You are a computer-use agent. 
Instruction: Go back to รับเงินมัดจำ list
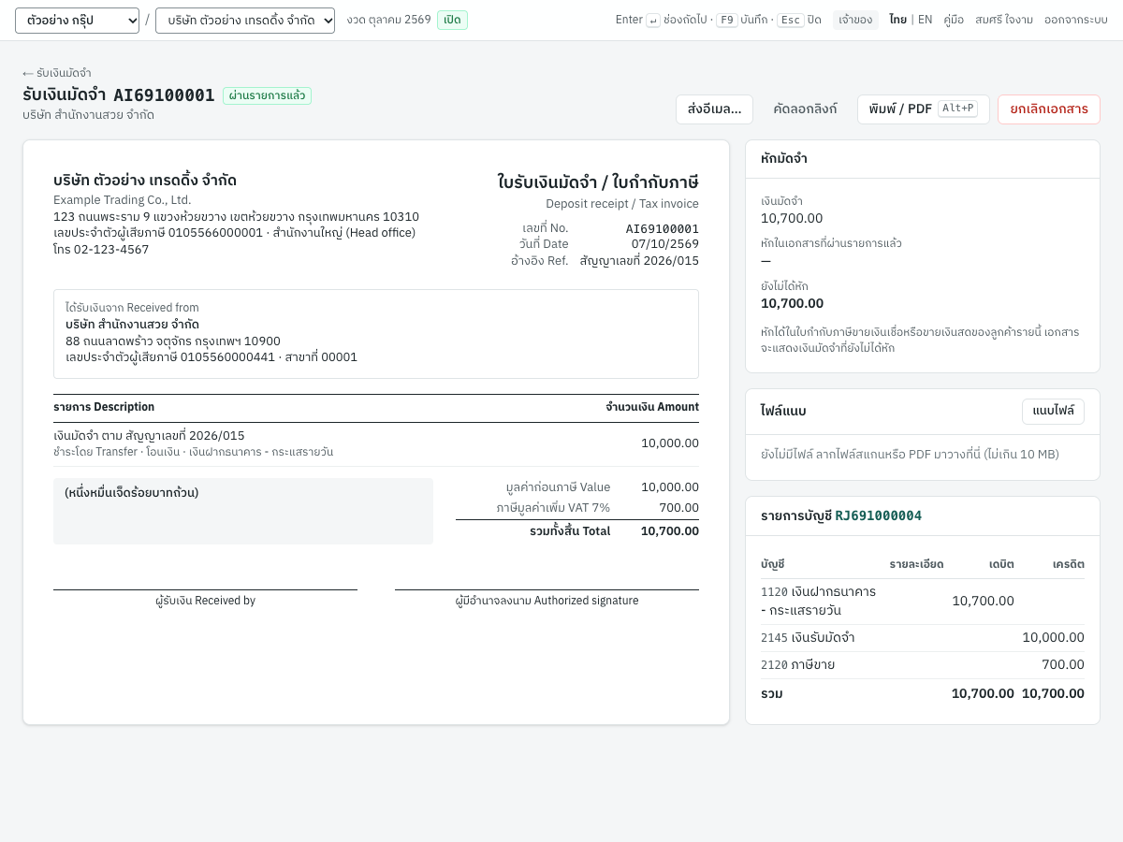(57, 73)
